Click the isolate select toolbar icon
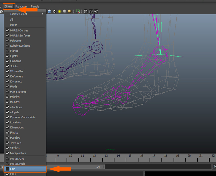Viewport: 216px width, 176px height. 78,12
